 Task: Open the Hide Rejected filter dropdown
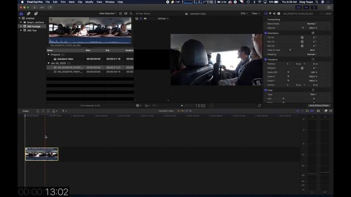coord(107,14)
